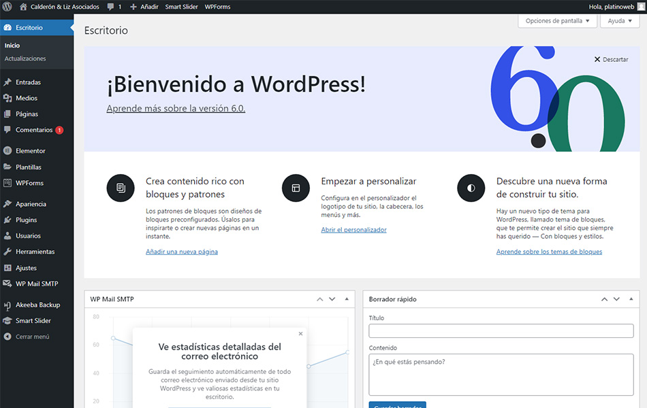Screen dimensions: 647x408
Task: Open Escritorio dashboard icon in sidebar
Action: 7,28
